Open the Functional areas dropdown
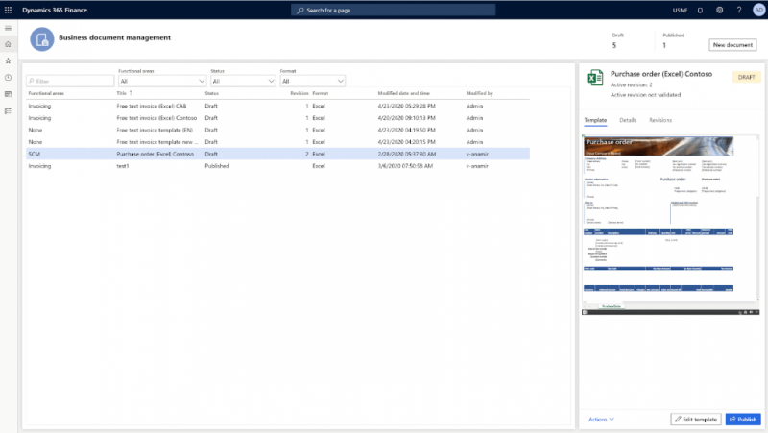768x433 pixels. coord(162,81)
